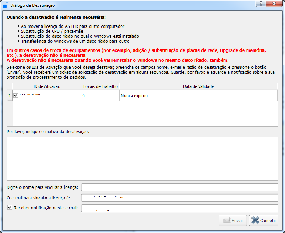285x233 pixels.
Task: Select the Locais de Trabalho cell showing 6
Action: click(100, 95)
